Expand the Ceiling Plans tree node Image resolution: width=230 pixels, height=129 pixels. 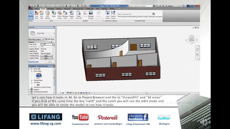click(x=32, y=80)
